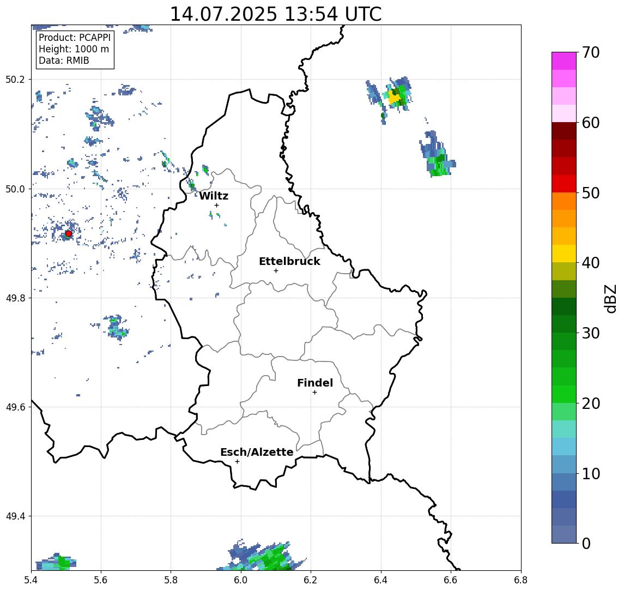Click the 6.4 longitude axis label

[381, 580]
